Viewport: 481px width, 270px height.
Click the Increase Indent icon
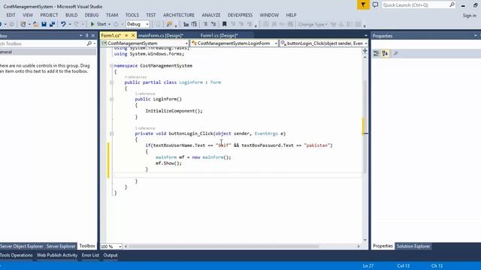[194, 24]
